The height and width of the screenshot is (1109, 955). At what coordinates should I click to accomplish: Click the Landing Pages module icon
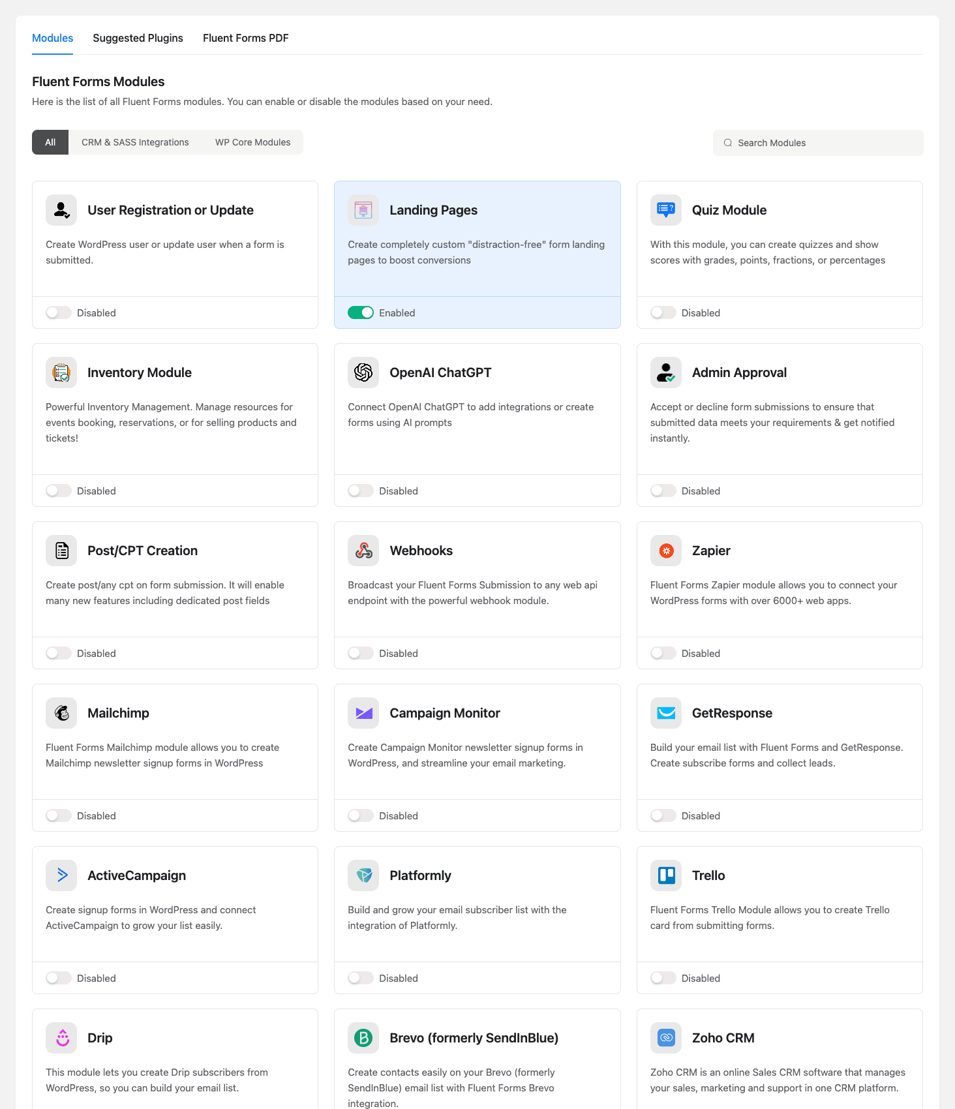click(x=363, y=210)
